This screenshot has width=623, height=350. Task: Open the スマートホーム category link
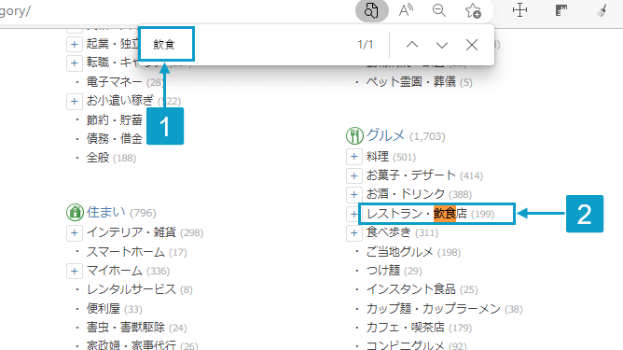coord(126,252)
